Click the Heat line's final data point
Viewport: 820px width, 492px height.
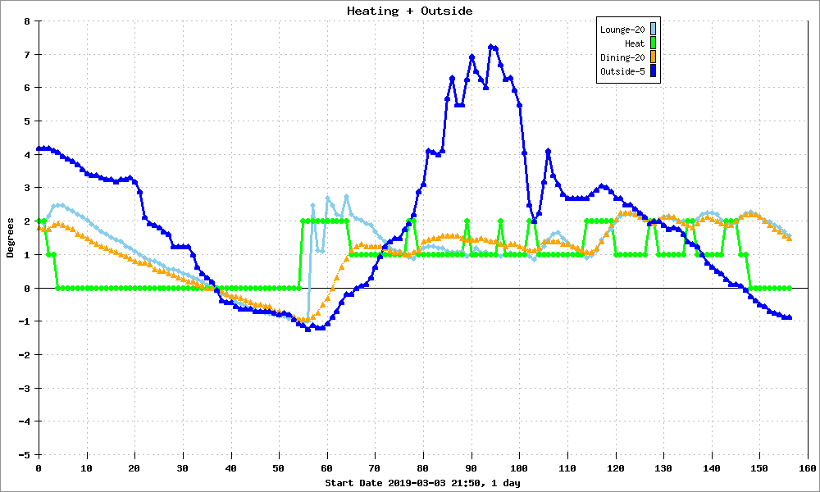point(789,288)
